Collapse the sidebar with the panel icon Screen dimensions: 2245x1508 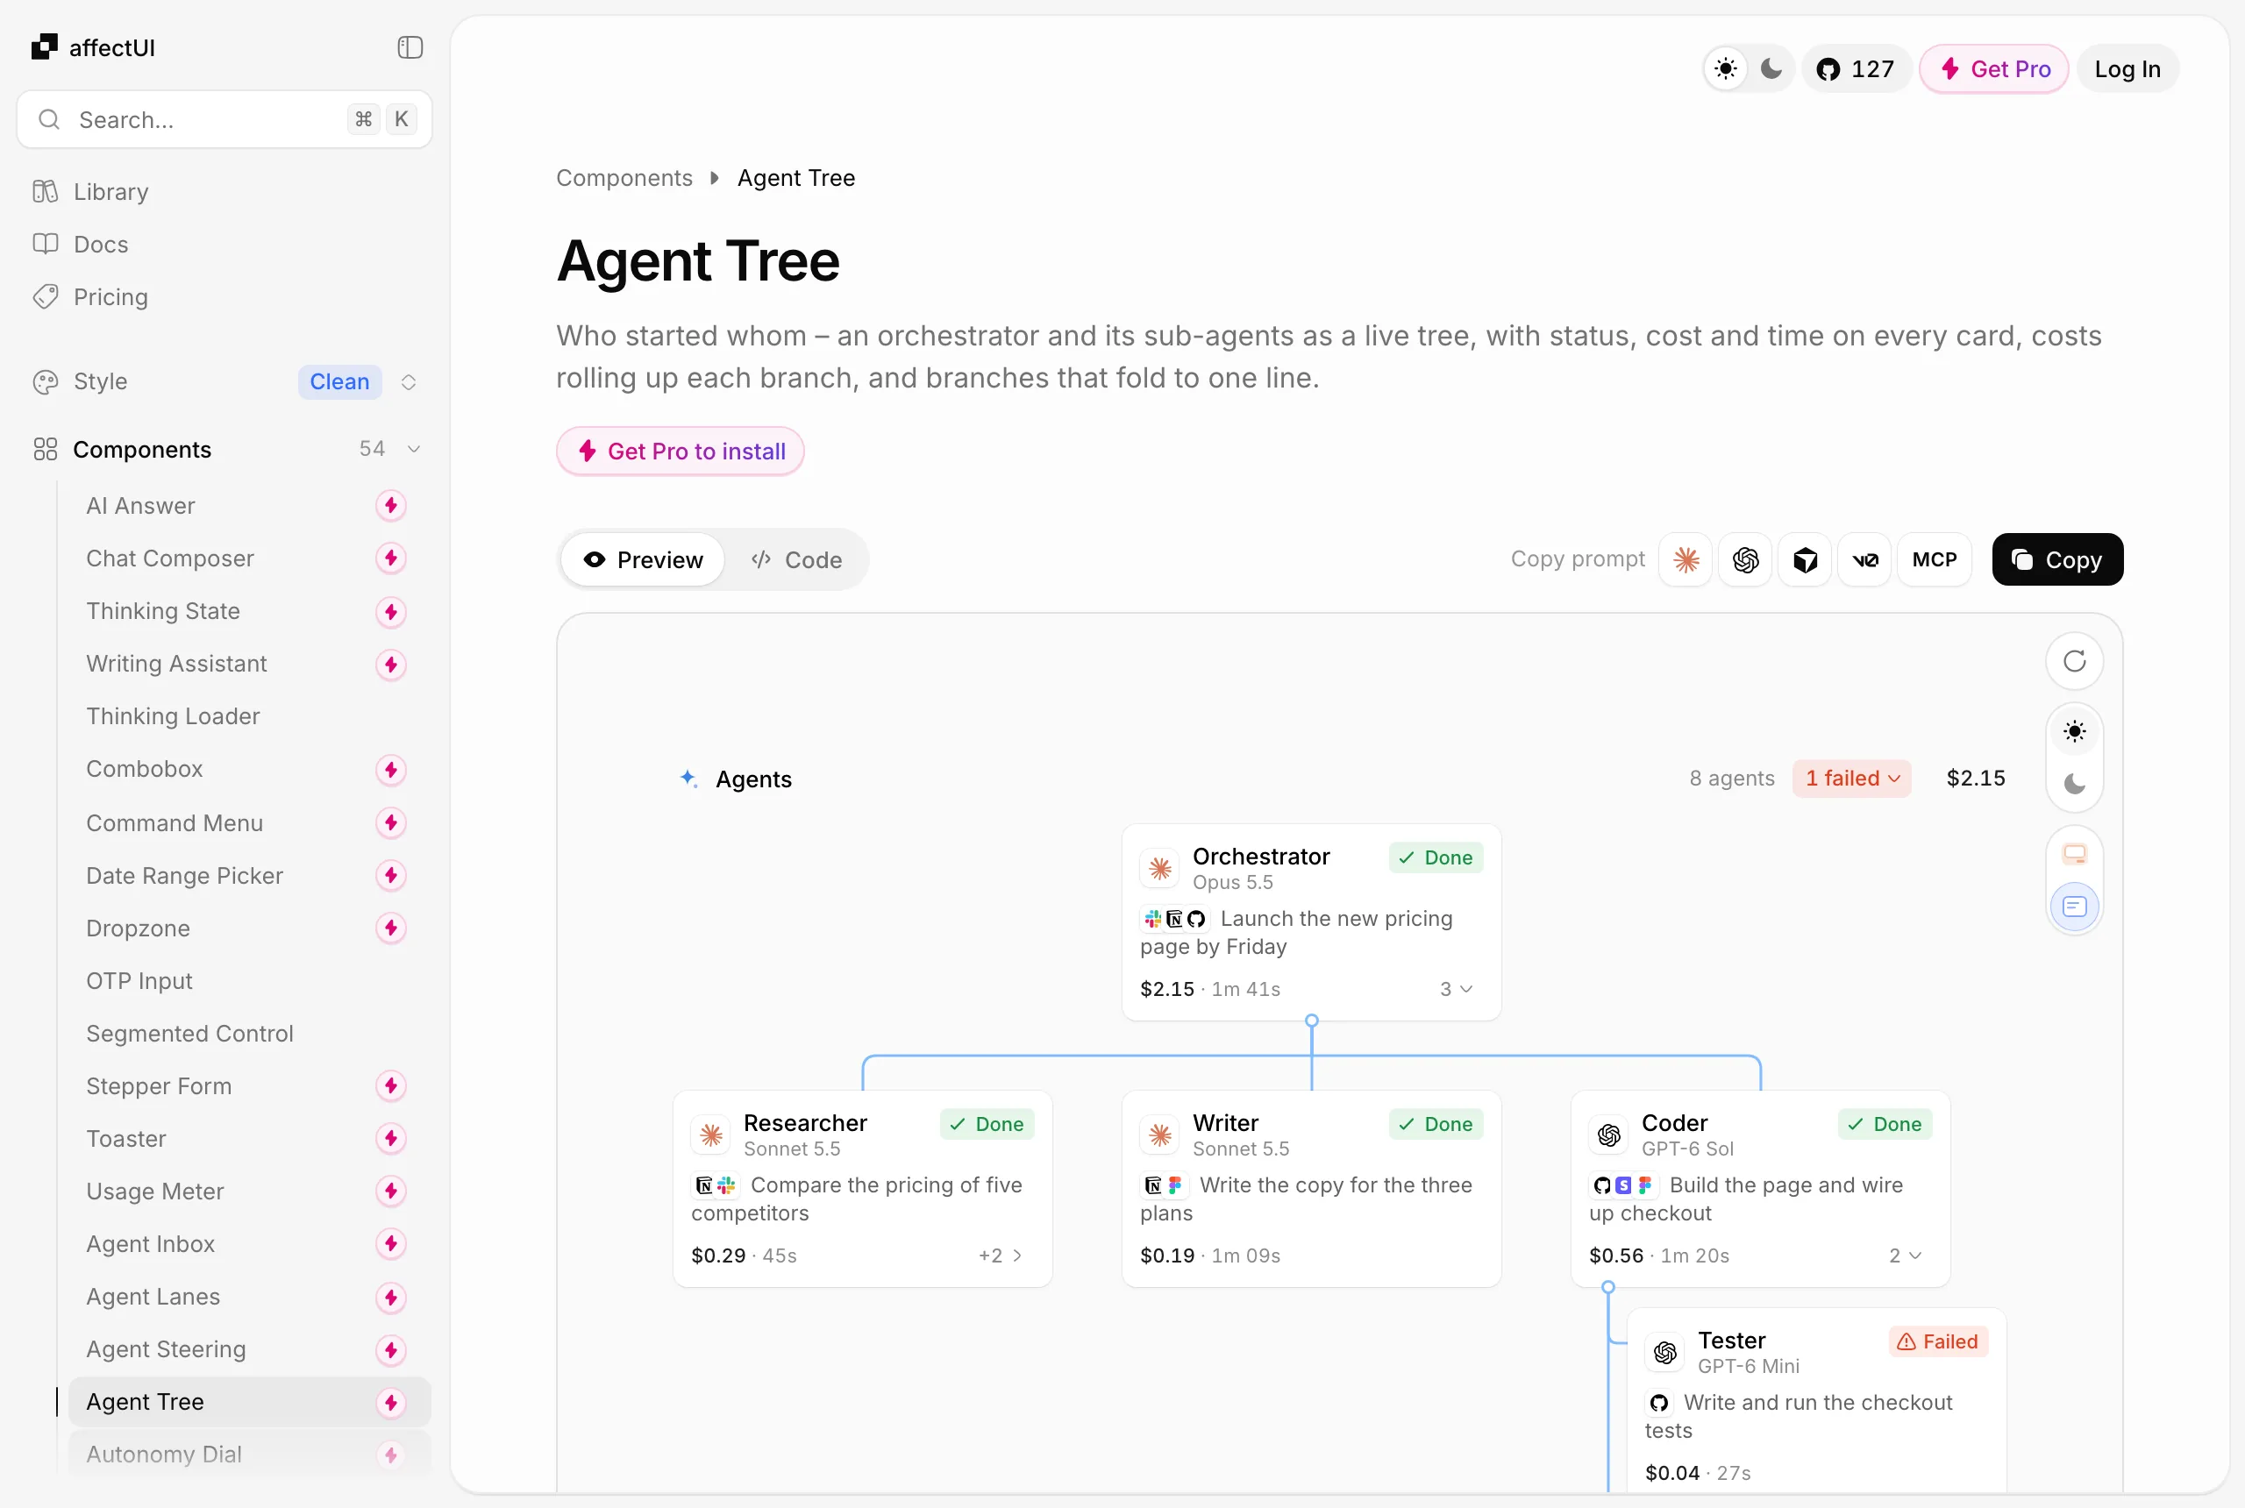(410, 47)
